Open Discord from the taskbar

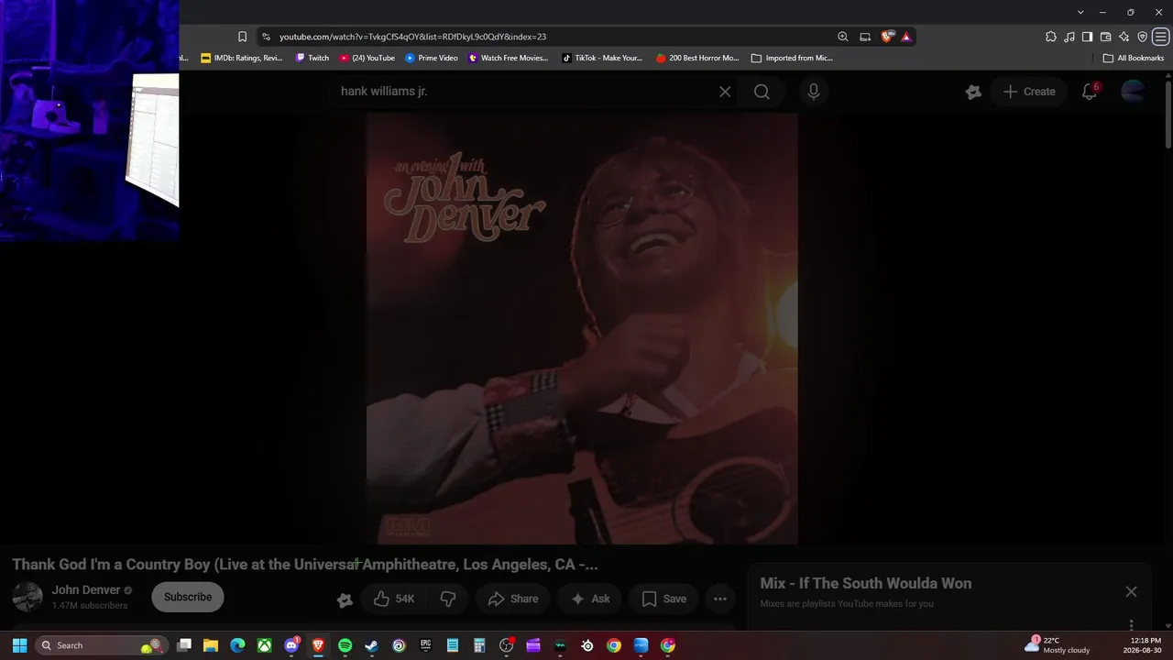[x=291, y=645]
